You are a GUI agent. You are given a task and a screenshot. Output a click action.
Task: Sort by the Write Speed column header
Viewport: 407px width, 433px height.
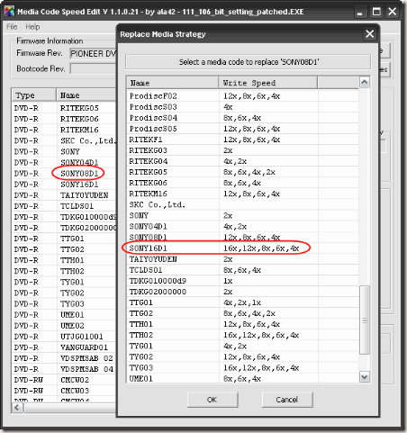(268, 83)
